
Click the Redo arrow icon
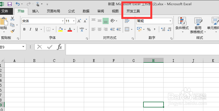[x=28, y=4]
